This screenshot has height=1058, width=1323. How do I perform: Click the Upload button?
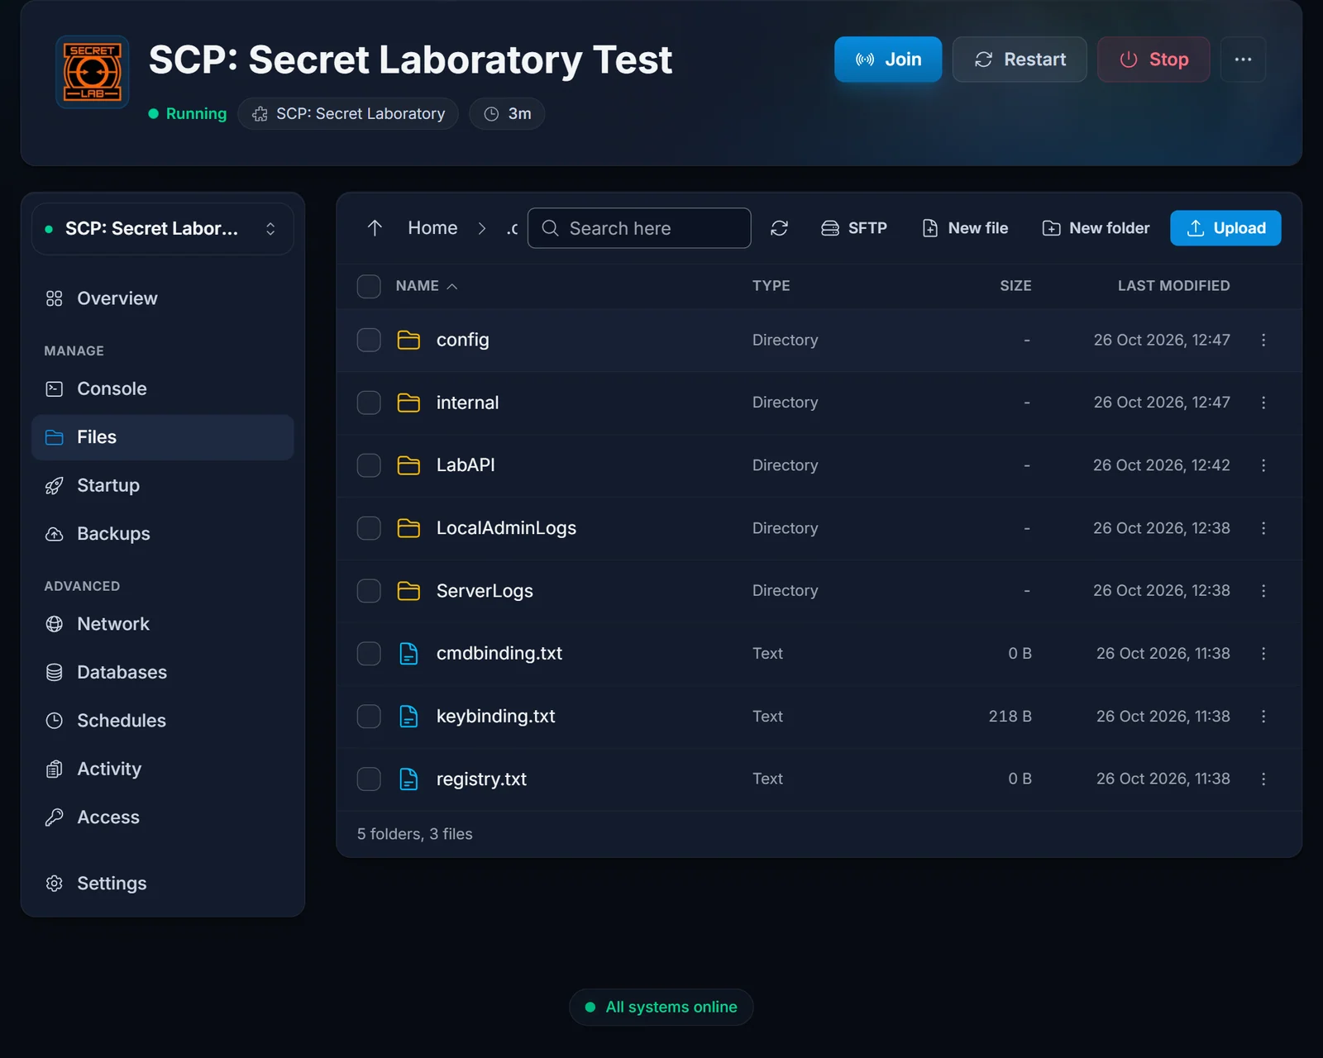click(1225, 228)
